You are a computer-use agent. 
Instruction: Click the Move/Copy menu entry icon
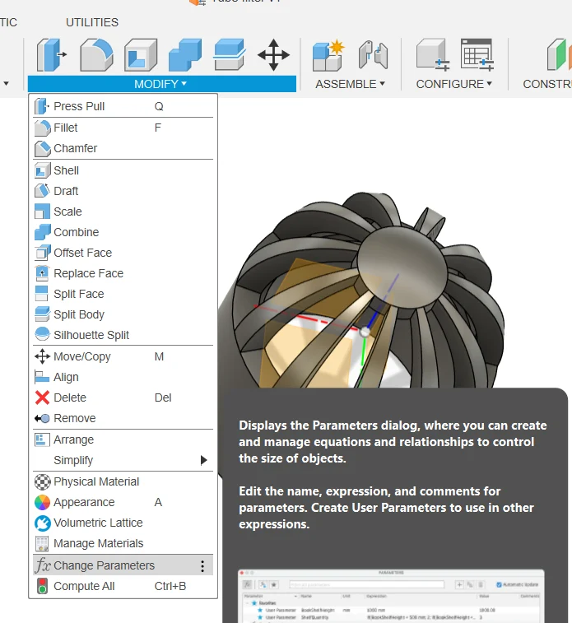pos(43,356)
